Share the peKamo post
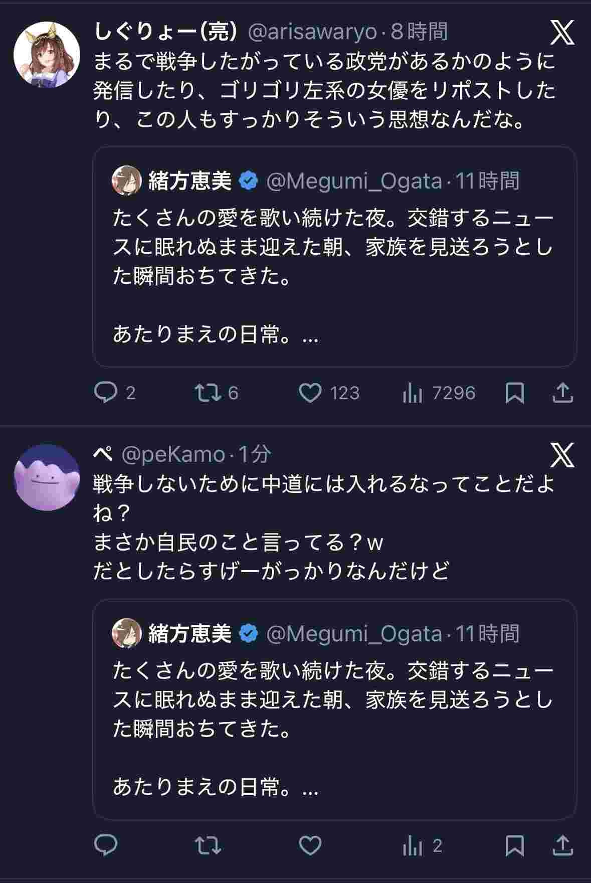 coord(562,846)
